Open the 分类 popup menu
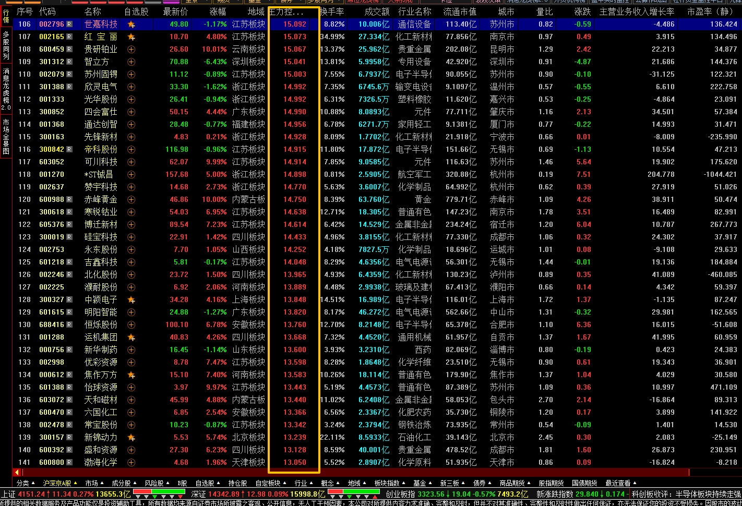The height and width of the screenshot is (506, 742). point(26,483)
